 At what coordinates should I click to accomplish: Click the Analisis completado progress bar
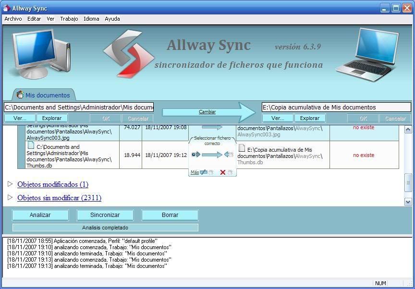click(105, 228)
